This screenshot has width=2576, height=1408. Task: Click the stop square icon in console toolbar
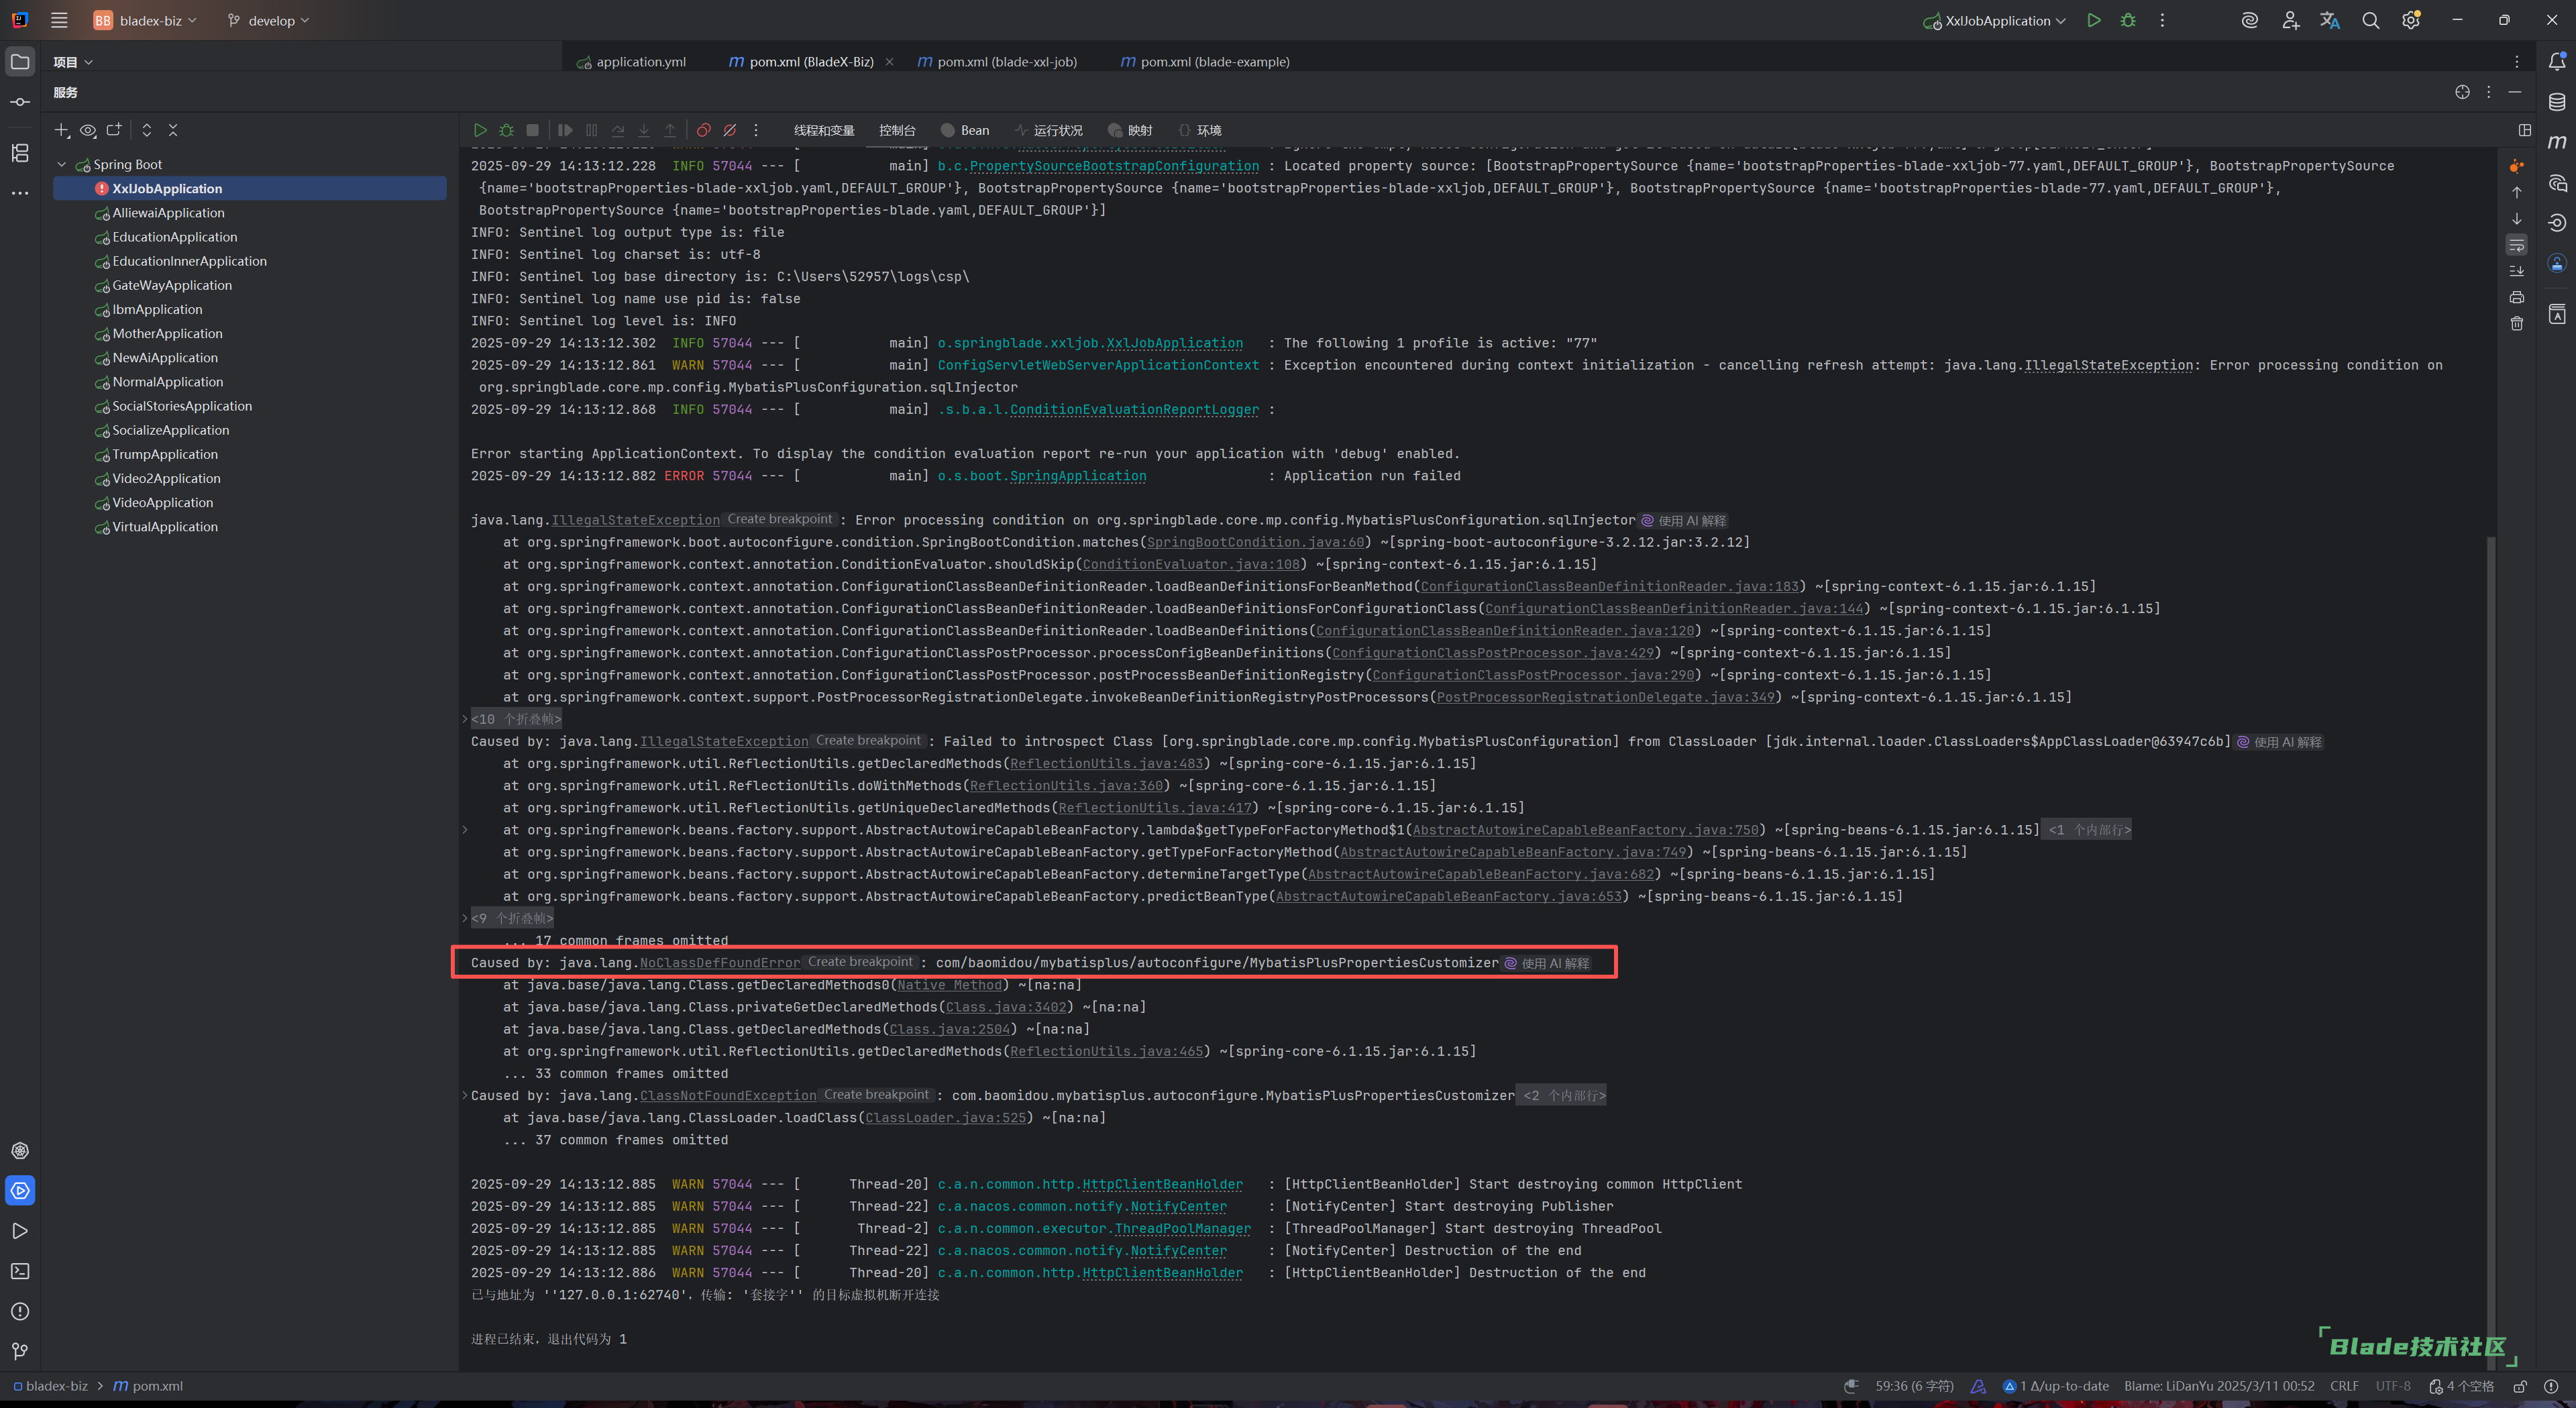pos(533,130)
